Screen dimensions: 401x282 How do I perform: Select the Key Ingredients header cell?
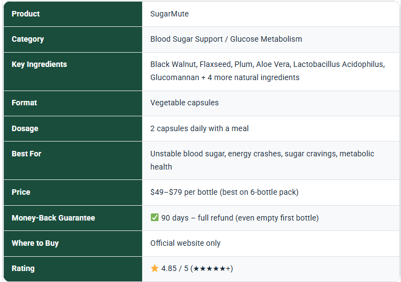(73, 71)
